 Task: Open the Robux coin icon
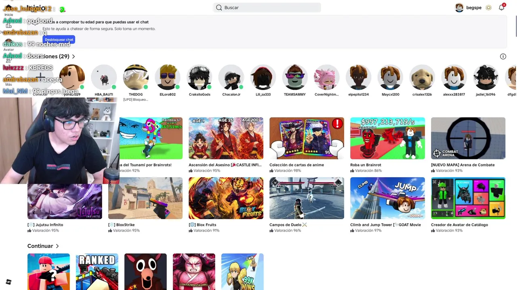[x=489, y=8]
